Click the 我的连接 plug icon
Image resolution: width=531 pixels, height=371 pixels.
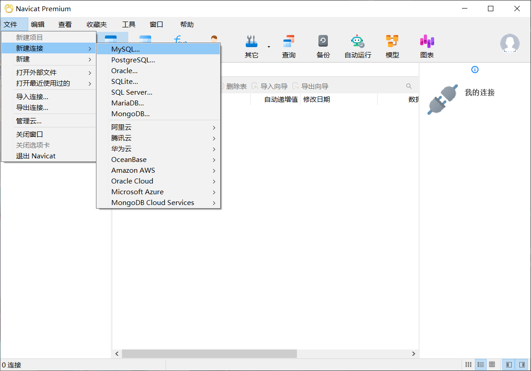(x=442, y=99)
